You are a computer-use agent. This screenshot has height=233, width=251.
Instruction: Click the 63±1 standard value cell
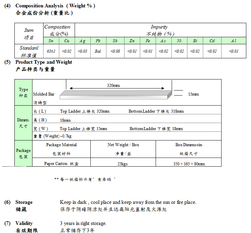pos(51,51)
